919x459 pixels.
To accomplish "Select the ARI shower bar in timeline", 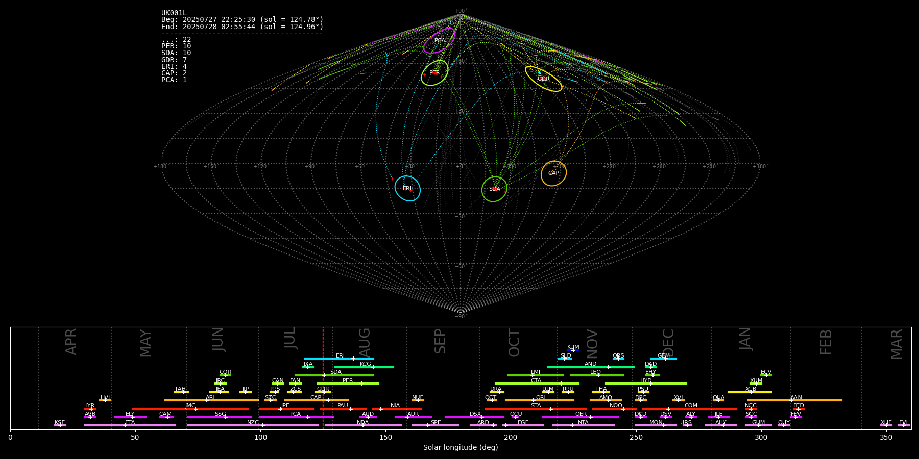I will 211,400.
